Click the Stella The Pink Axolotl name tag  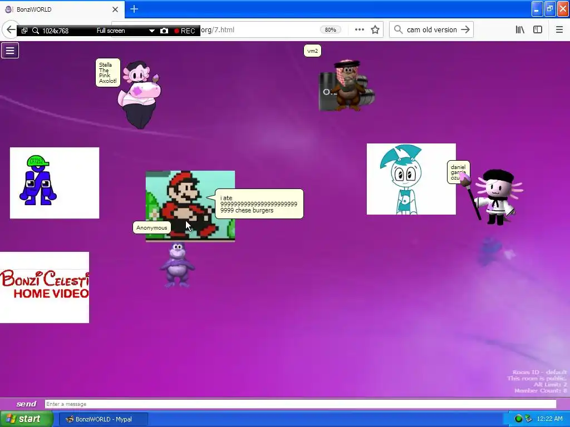(108, 73)
